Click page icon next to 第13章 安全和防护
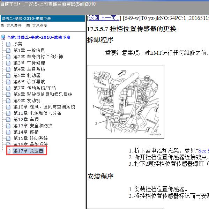Screen dimensions: 209x209 (8, 126)
